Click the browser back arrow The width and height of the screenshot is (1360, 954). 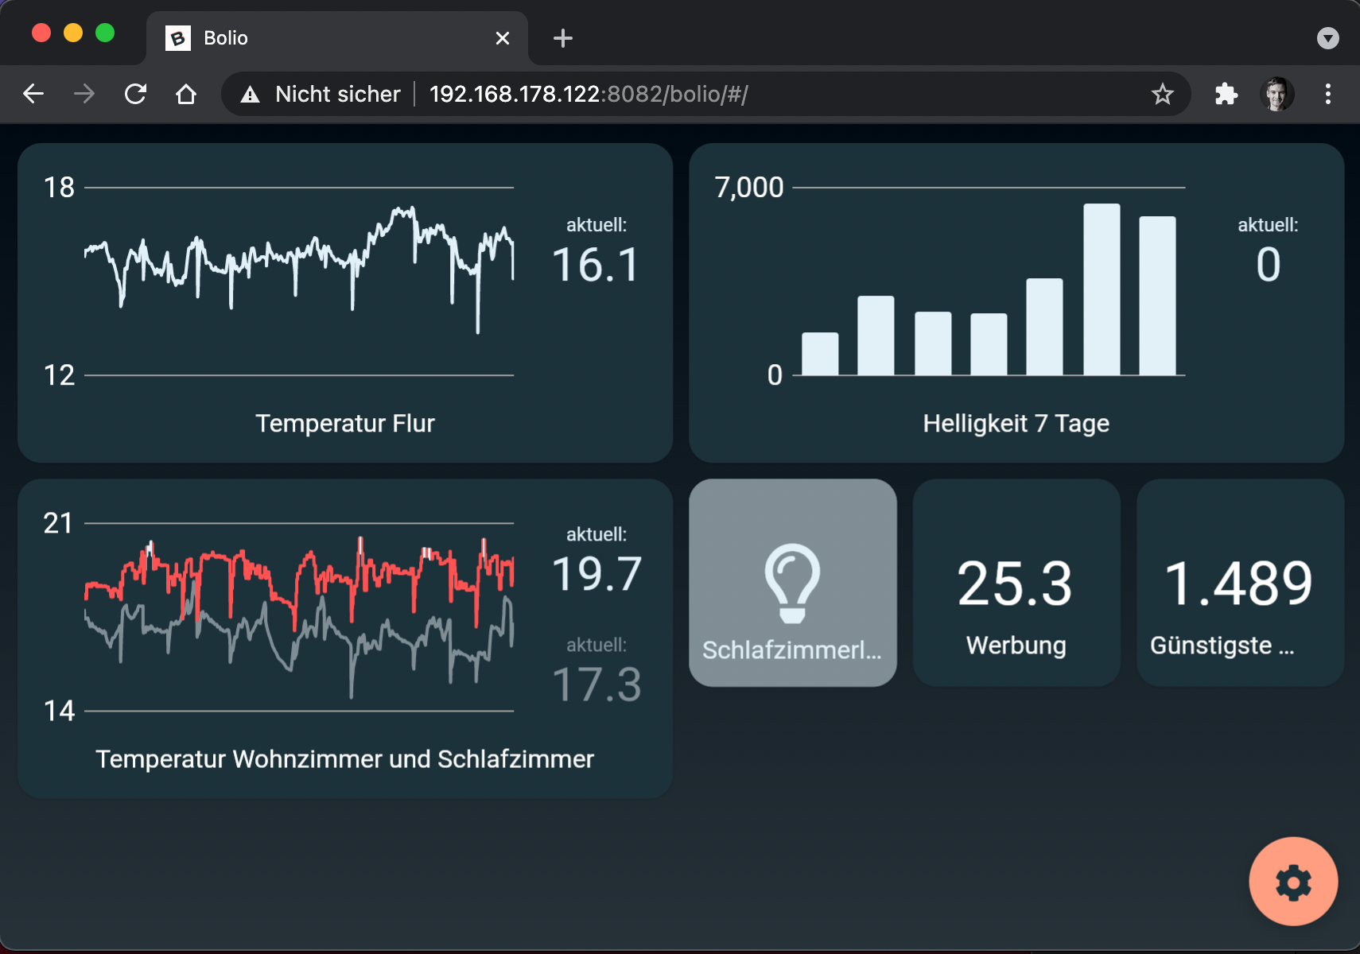pos(33,94)
